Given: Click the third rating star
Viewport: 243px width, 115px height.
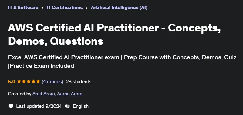Looking at the screenshot, I should [x=29, y=81].
